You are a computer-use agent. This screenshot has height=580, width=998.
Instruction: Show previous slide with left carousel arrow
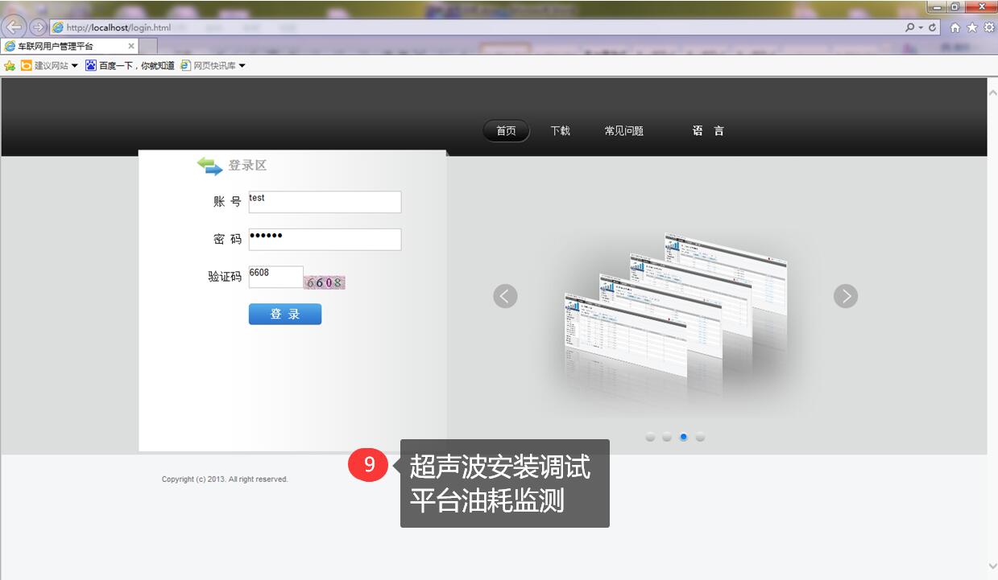505,296
